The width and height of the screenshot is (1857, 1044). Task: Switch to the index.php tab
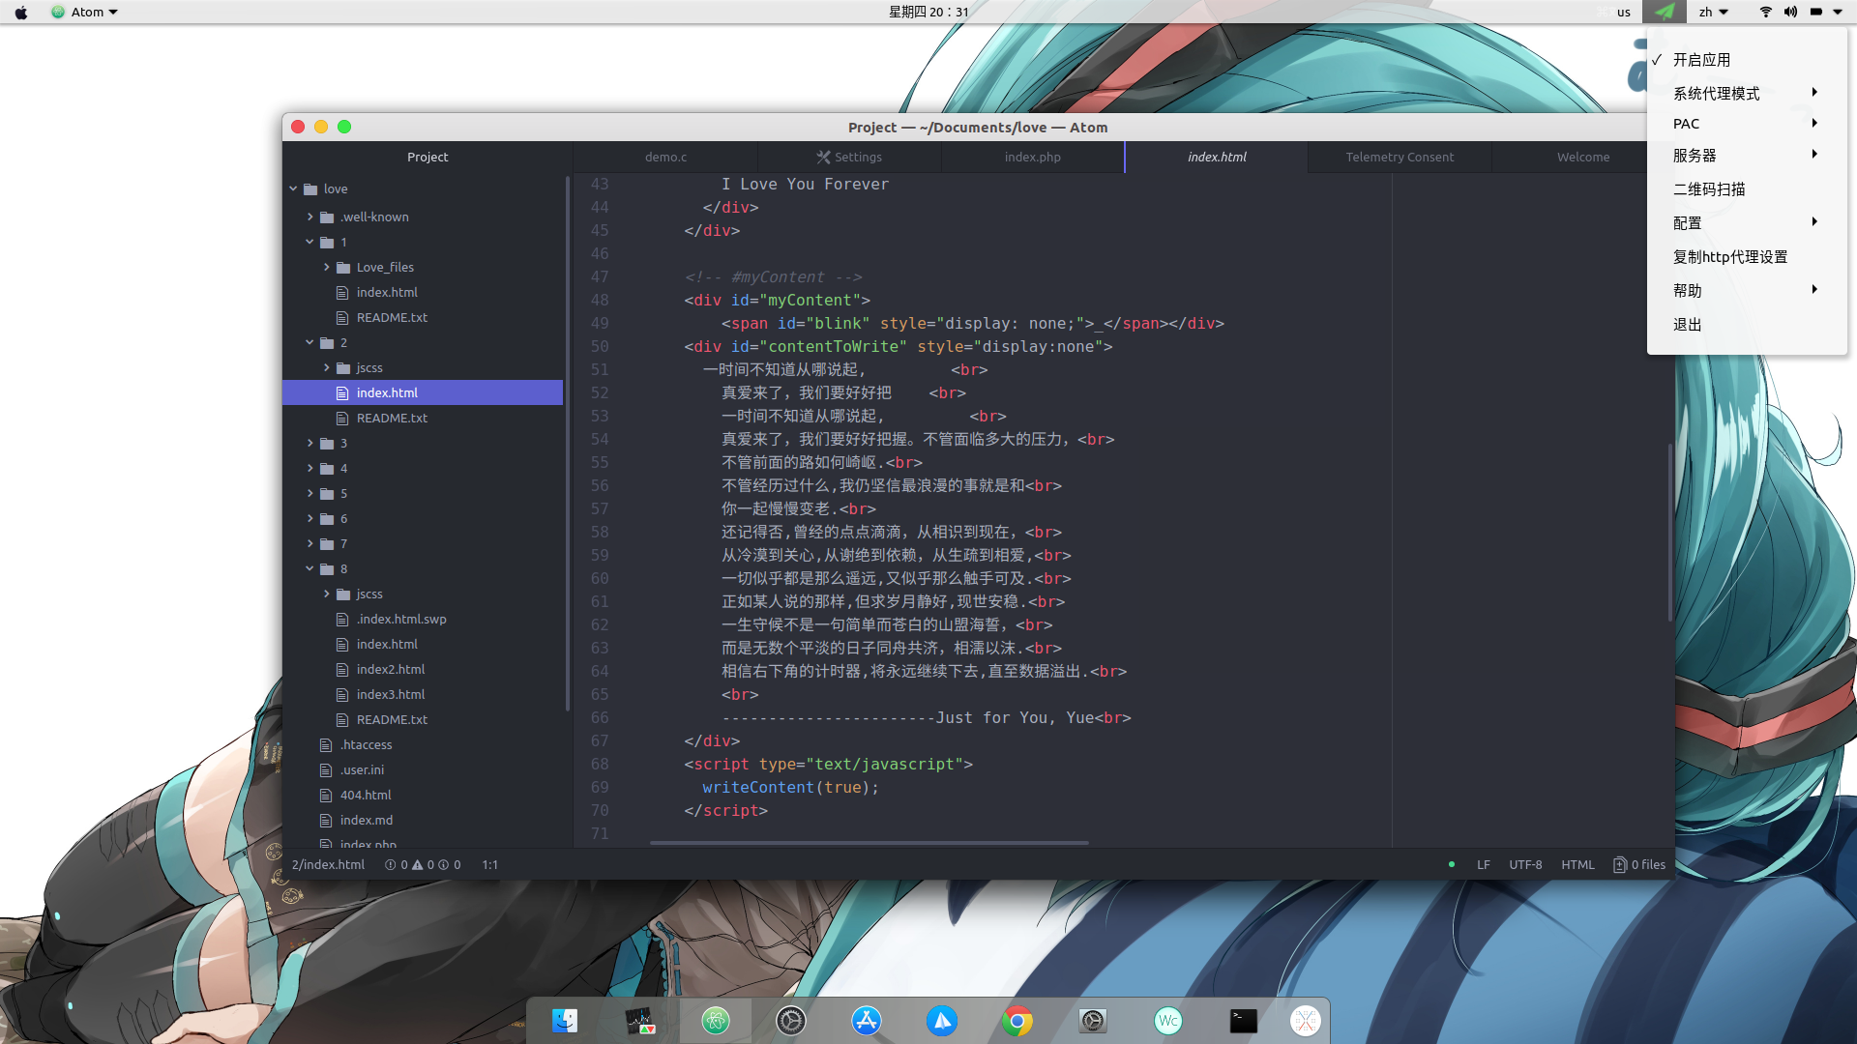point(1032,157)
